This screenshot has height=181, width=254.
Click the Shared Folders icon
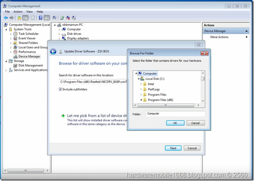[15, 43]
